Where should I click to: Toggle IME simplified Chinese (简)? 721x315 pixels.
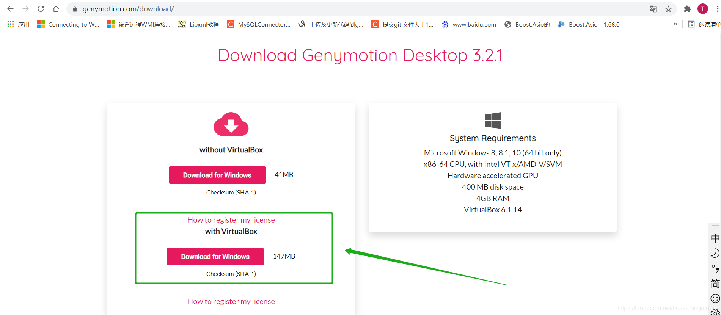pyautogui.click(x=715, y=284)
